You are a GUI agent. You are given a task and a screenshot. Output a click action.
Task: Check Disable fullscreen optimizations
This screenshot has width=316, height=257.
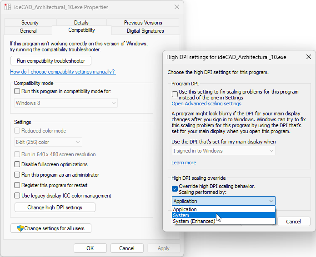17,164
